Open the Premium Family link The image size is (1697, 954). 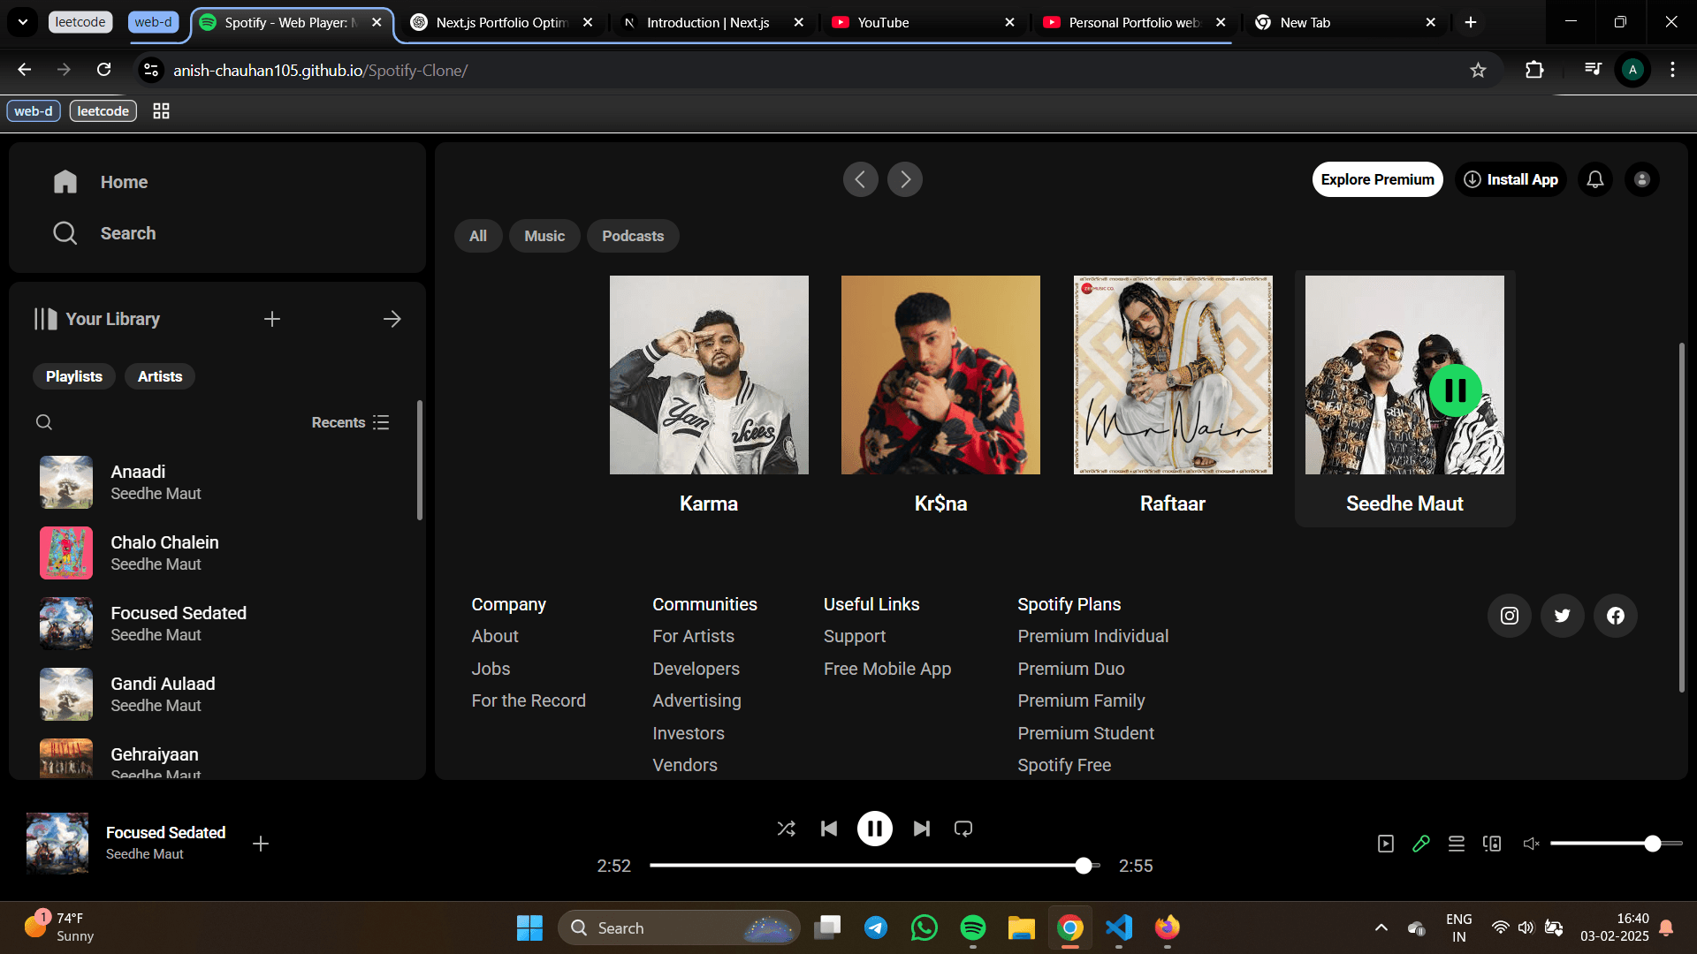click(1080, 700)
